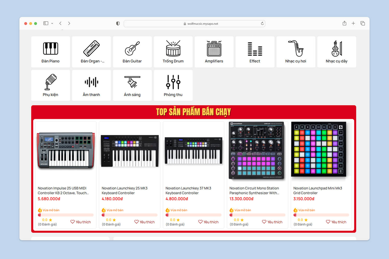The image size is (389, 259).
Task: Mark Launchpad Mini Mk3 as Yêu thích
Action: 336,222
